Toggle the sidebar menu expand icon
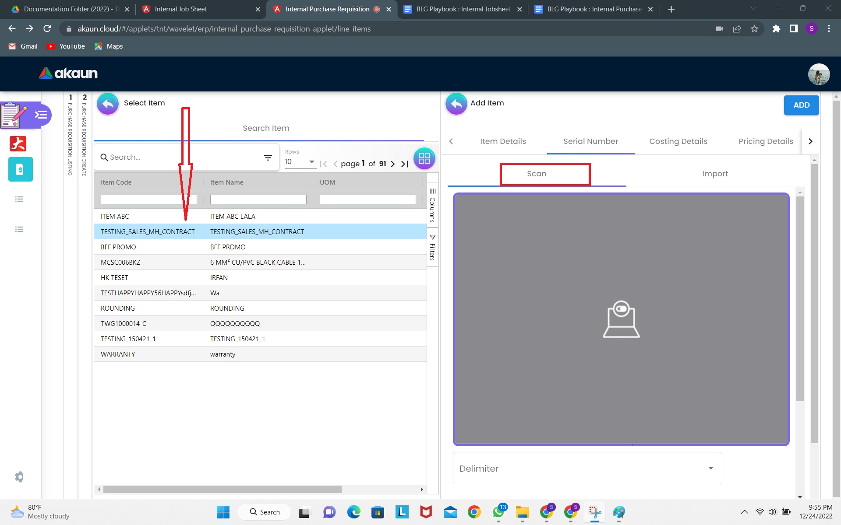Viewport: 841px width, 525px height. click(x=41, y=115)
